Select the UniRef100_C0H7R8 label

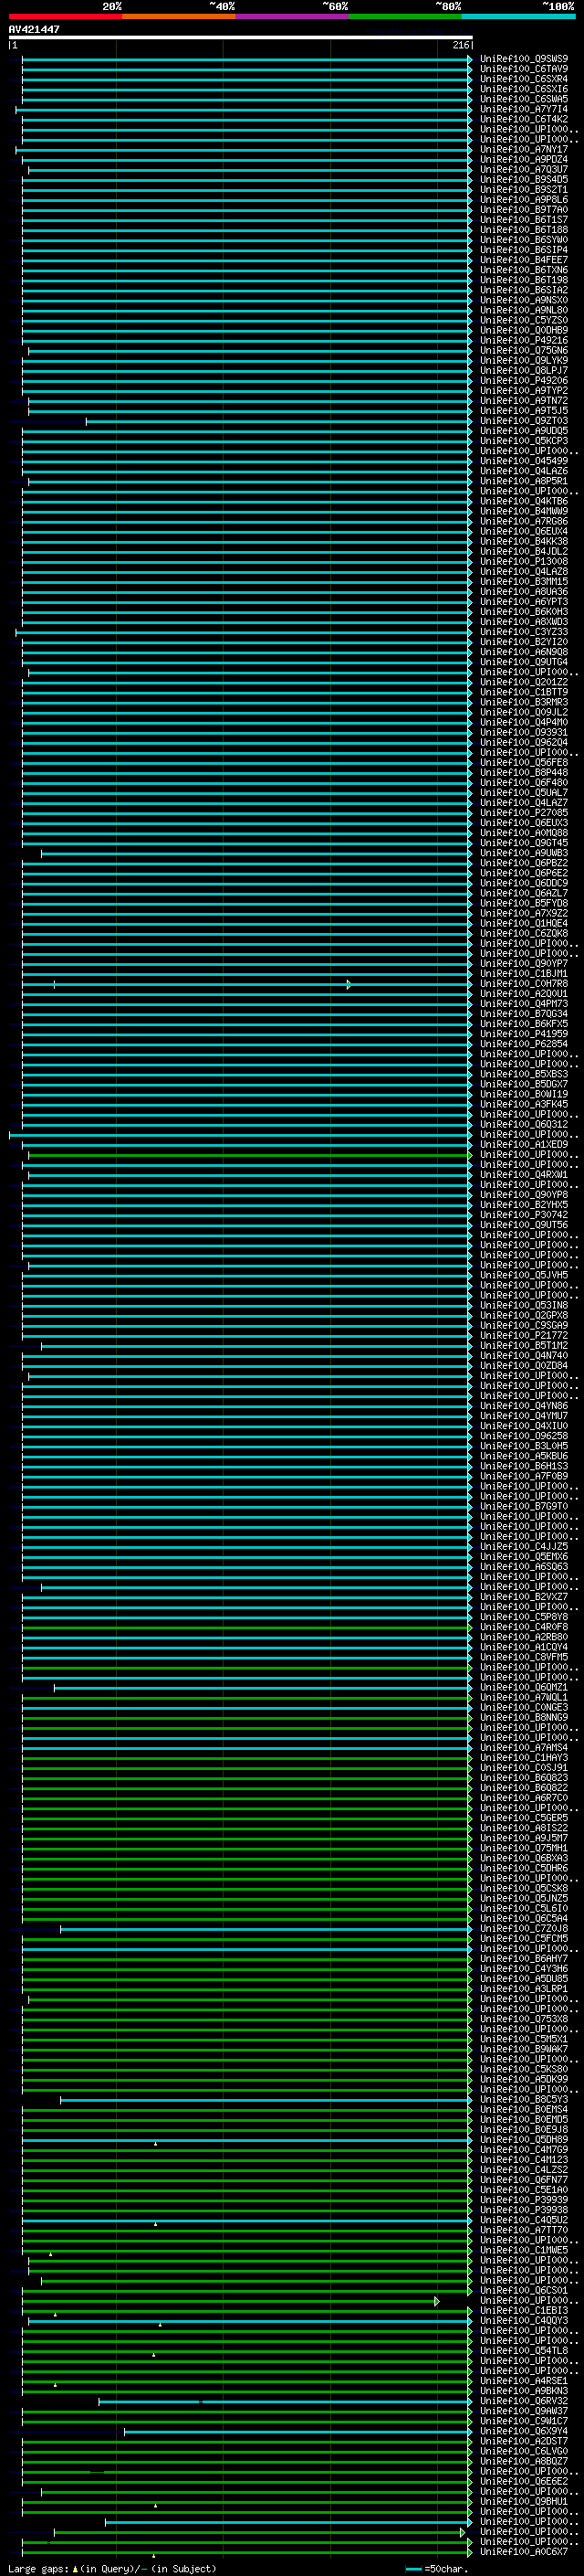(x=524, y=984)
